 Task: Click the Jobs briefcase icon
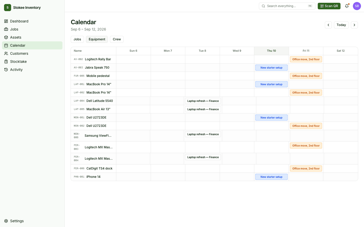(x=6, y=29)
